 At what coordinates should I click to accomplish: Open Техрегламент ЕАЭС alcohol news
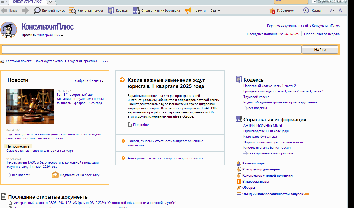(x=52, y=165)
